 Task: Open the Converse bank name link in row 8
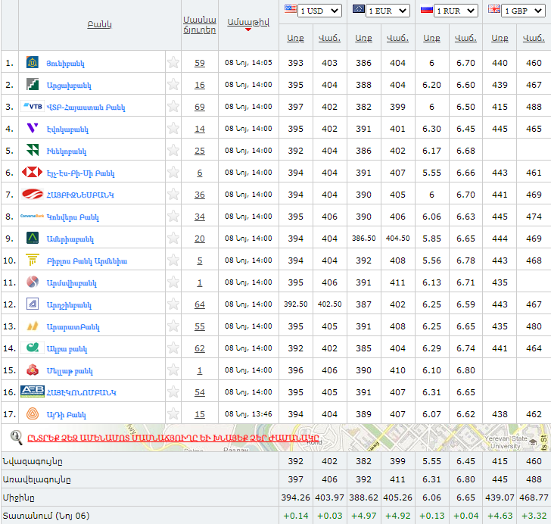click(73, 217)
